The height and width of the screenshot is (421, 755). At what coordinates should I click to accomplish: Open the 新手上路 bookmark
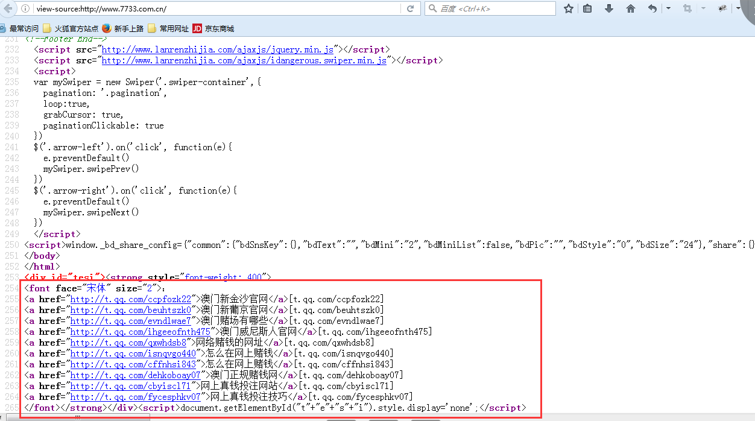point(123,28)
